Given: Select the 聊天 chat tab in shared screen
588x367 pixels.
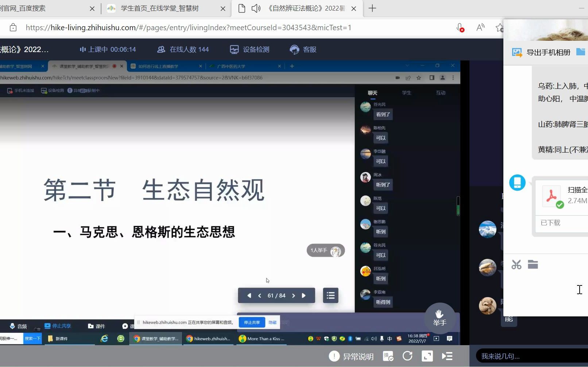Looking at the screenshot, I should pos(372,93).
